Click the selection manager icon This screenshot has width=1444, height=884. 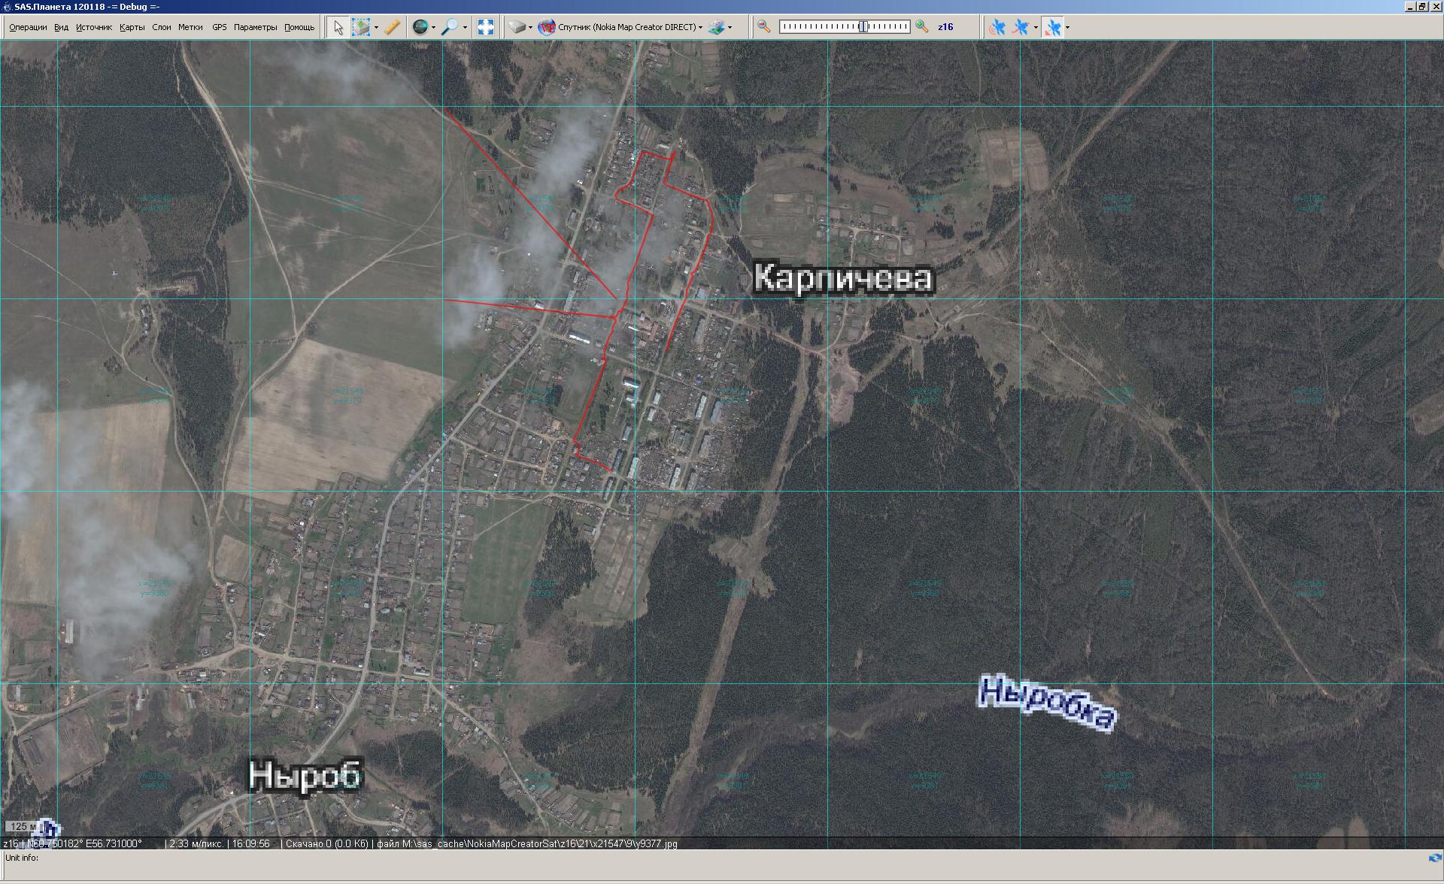pos(362,27)
